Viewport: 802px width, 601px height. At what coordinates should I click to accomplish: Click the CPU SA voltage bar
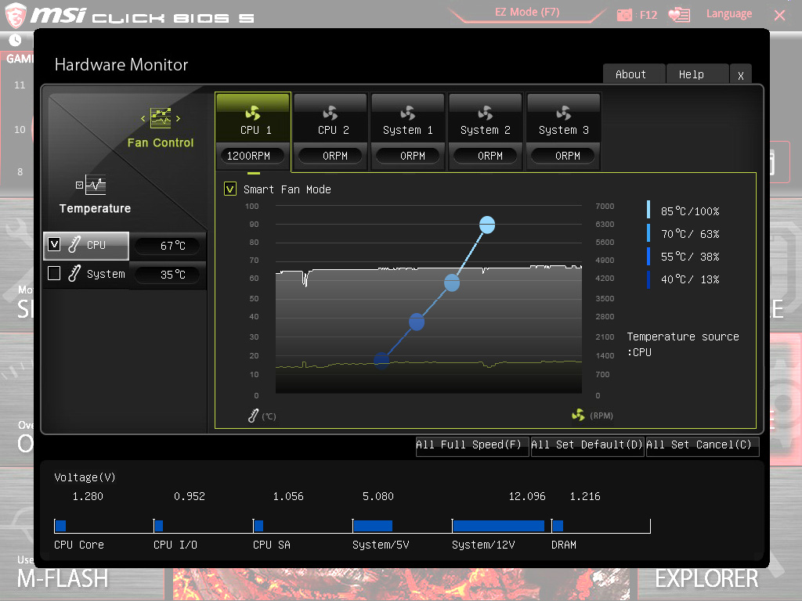(258, 525)
